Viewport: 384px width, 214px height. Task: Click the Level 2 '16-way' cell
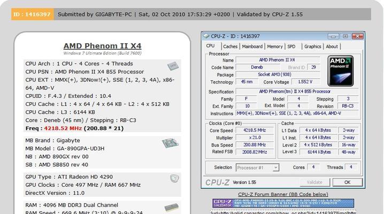click(x=349, y=144)
